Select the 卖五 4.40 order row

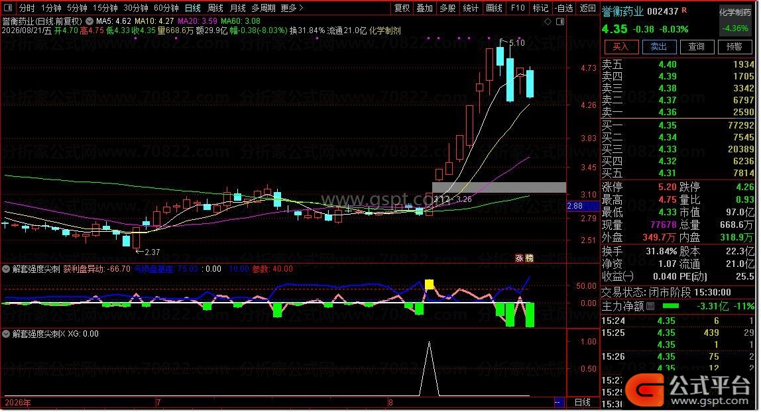pyautogui.click(x=677, y=64)
